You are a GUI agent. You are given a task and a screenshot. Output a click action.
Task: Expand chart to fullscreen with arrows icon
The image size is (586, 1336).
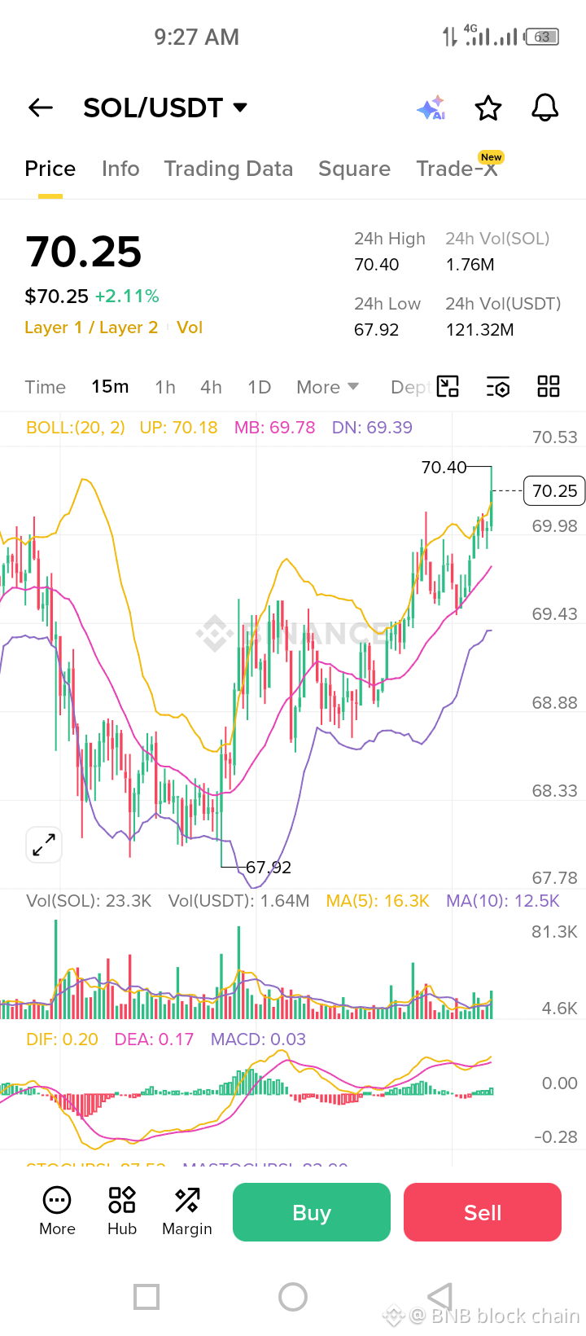(x=44, y=845)
